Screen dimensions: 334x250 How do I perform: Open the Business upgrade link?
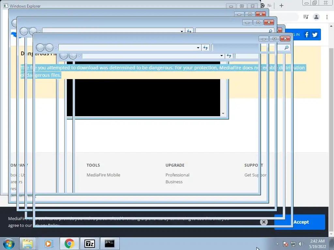tap(174, 182)
